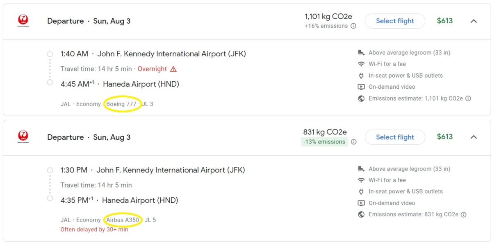
Task: Click the -13% emissions badge info toggle
Action: 353,142
